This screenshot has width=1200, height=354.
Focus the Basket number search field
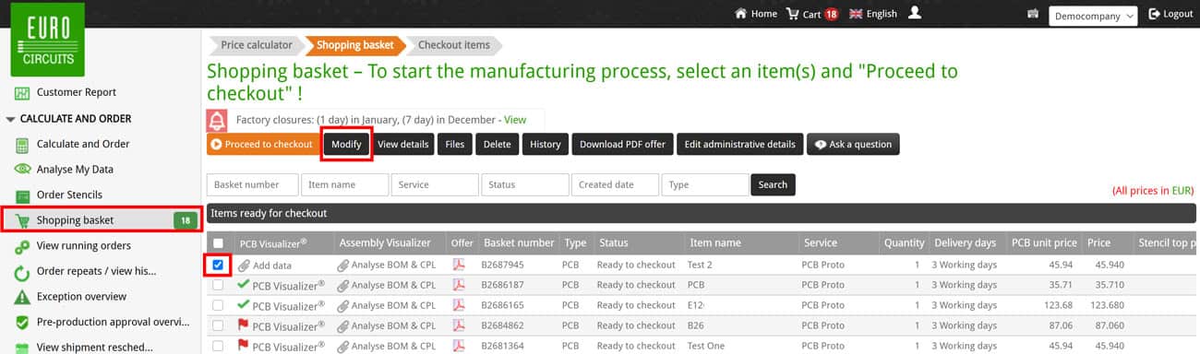point(253,184)
